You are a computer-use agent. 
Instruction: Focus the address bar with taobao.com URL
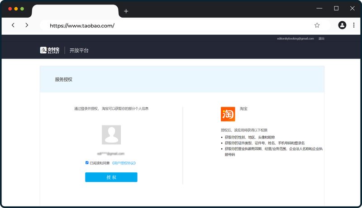point(185,25)
